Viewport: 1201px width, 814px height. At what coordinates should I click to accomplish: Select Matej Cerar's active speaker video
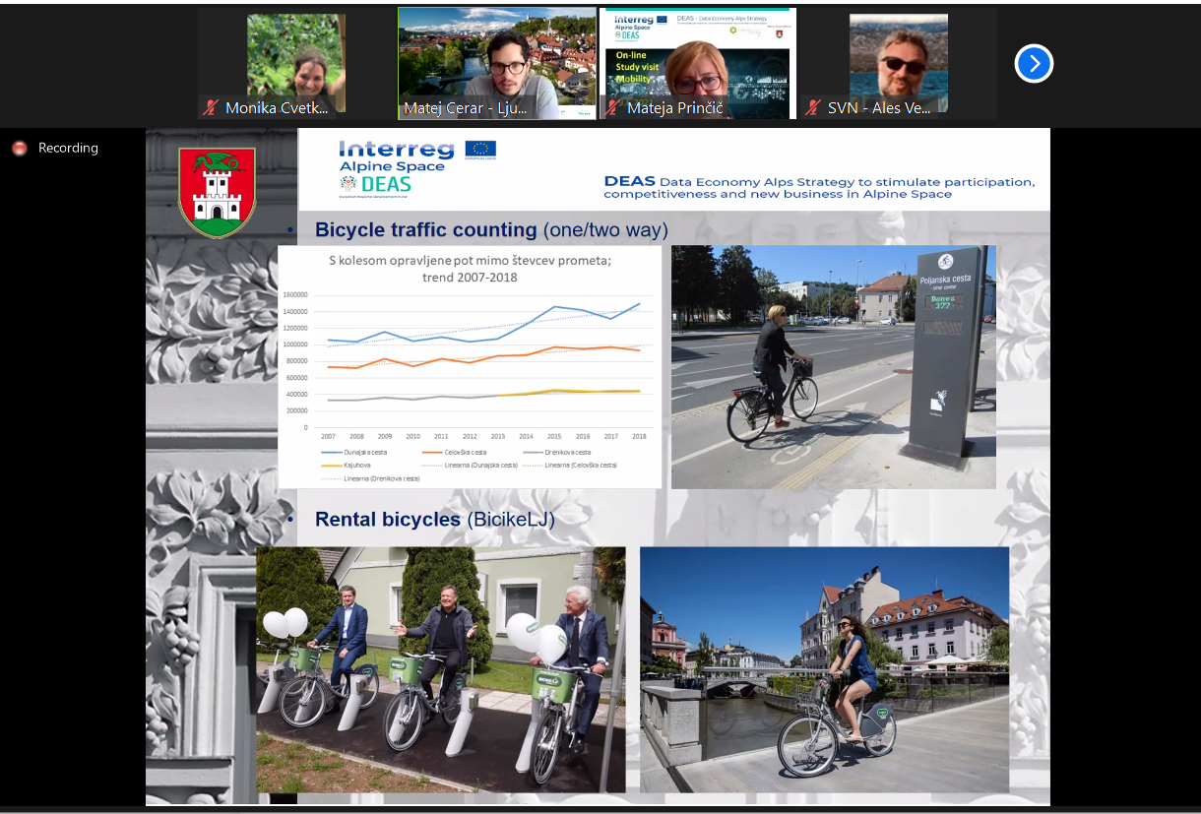pyautogui.click(x=496, y=59)
